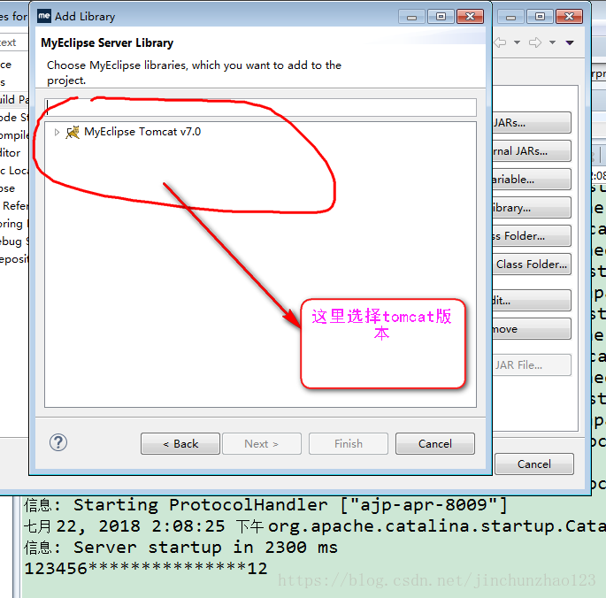606x598 pixels.
Task: Click the Finish button
Action: [x=349, y=444]
